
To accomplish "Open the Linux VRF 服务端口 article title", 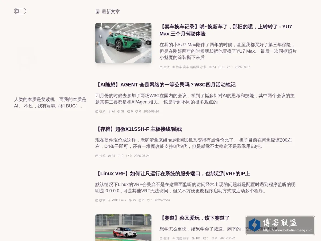I will click(x=173, y=174).
